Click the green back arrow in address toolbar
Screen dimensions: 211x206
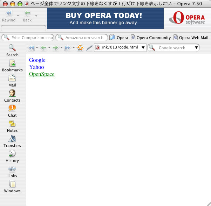pos(43,48)
